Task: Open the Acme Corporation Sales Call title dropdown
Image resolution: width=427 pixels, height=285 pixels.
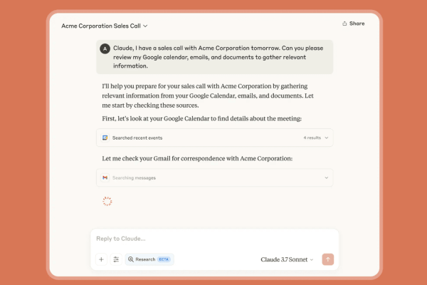Action: coord(105,26)
